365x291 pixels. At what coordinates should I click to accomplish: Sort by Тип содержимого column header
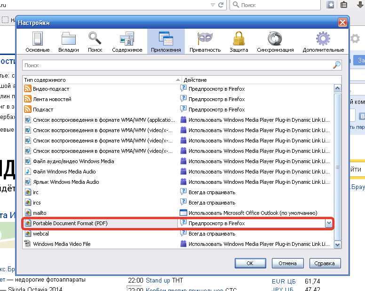pyautogui.click(x=102, y=80)
